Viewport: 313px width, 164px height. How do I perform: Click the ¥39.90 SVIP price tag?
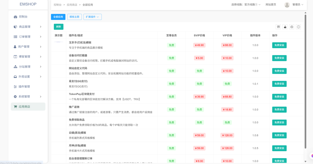199,97
